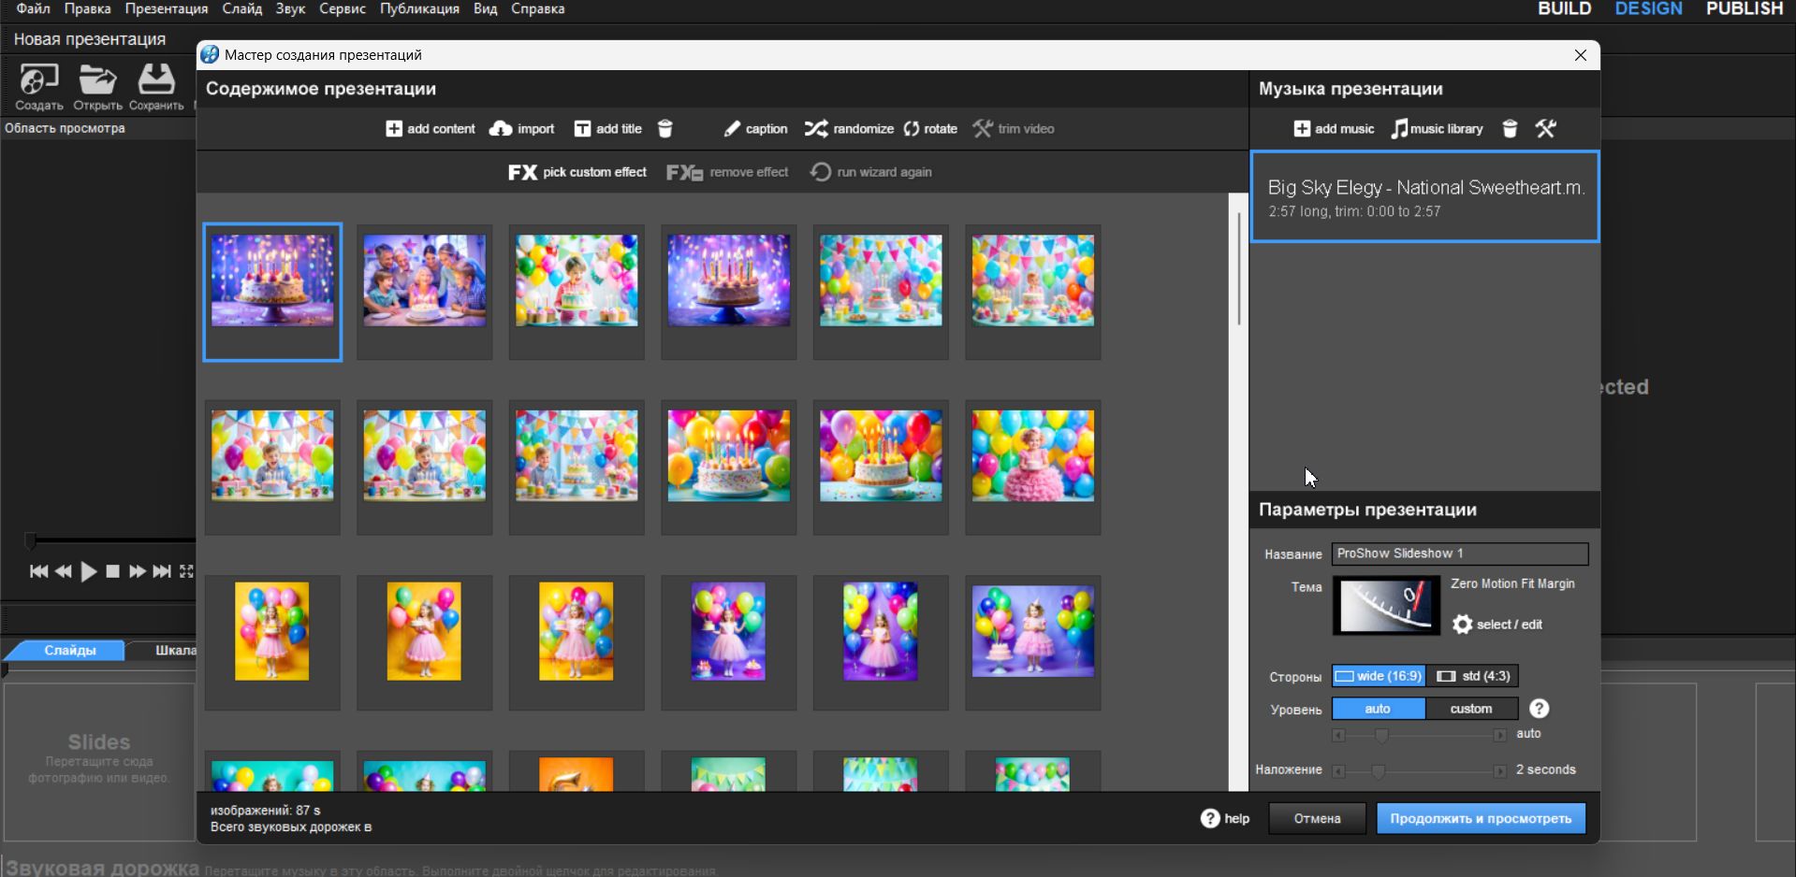
Task: Click the Название input field
Action: (1460, 554)
